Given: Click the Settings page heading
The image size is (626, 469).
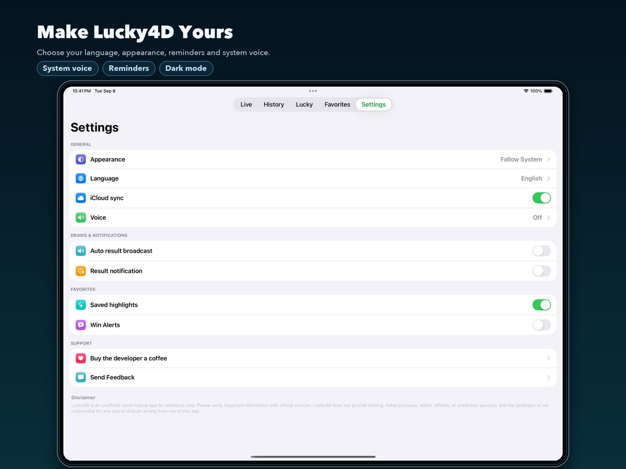Looking at the screenshot, I should [x=95, y=128].
